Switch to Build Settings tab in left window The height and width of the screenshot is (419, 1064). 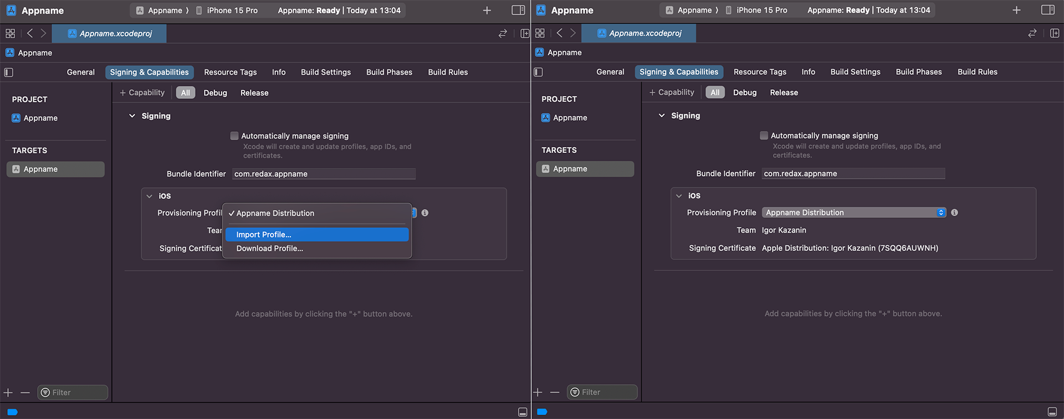coord(326,72)
